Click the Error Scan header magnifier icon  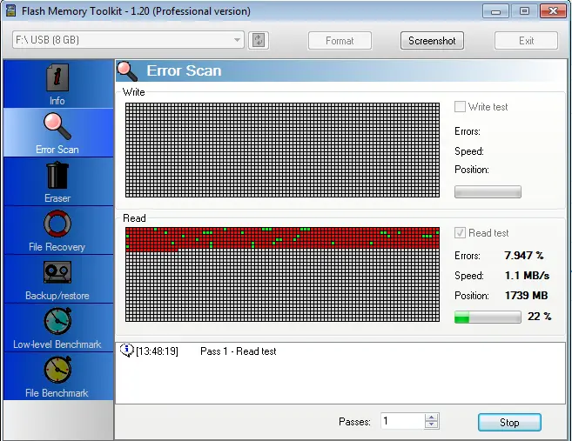tap(127, 70)
